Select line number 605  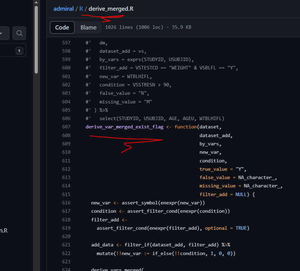point(66,110)
